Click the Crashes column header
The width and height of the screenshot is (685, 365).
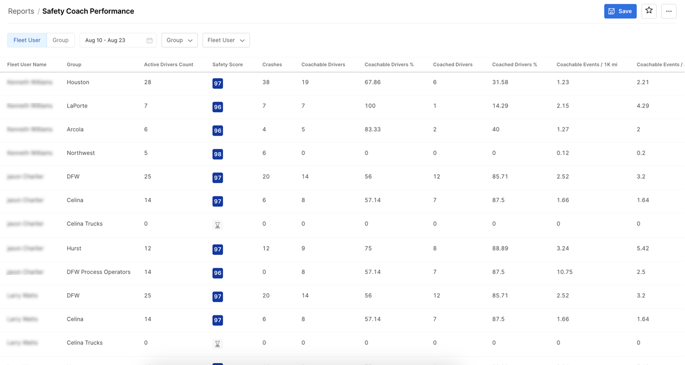pos(272,64)
